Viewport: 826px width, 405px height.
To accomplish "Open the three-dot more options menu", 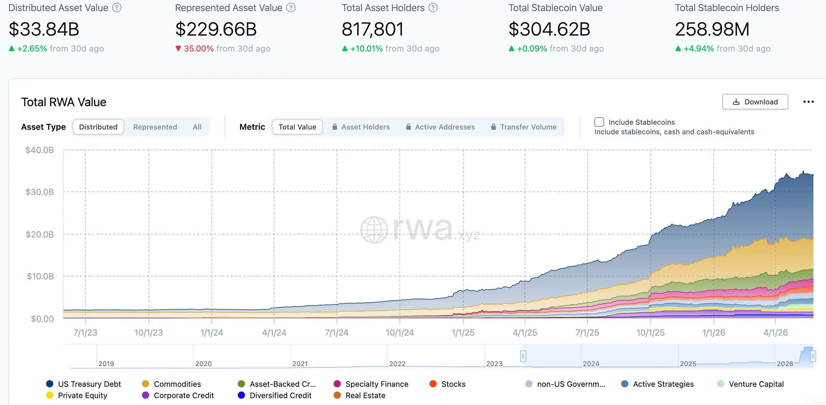I will (808, 102).
